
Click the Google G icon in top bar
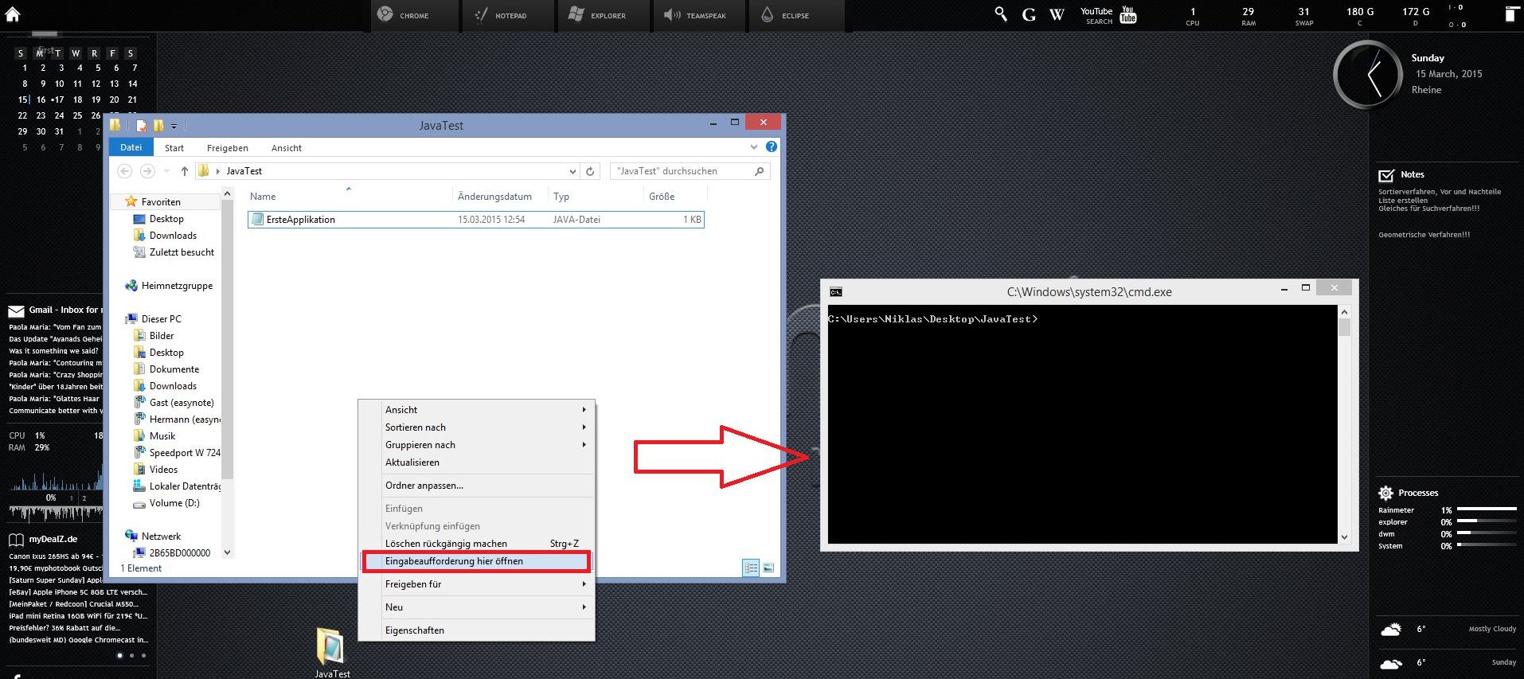pos(1029,14)
